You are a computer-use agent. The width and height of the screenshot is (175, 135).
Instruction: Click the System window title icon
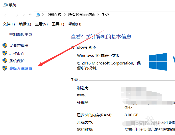tap(5, 5)
